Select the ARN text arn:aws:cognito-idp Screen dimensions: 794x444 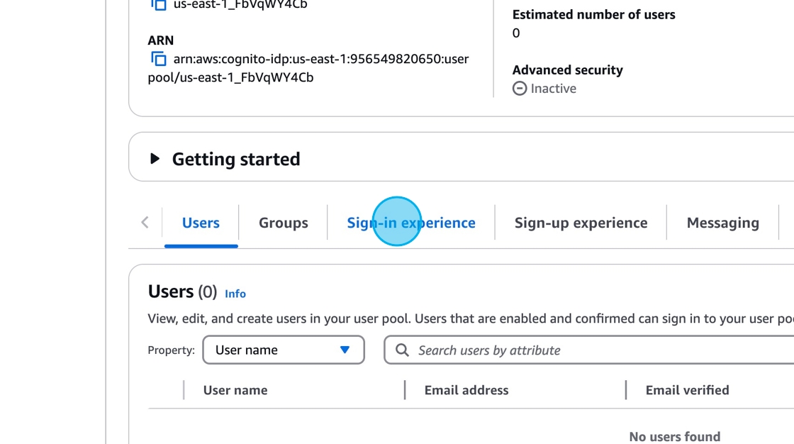click(308, 68)
